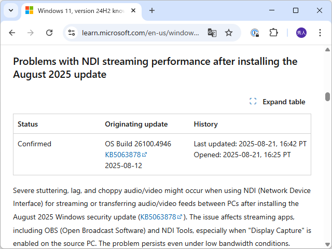
Task: Bookmark this page with star icon
Action: [x=229, y=33]
